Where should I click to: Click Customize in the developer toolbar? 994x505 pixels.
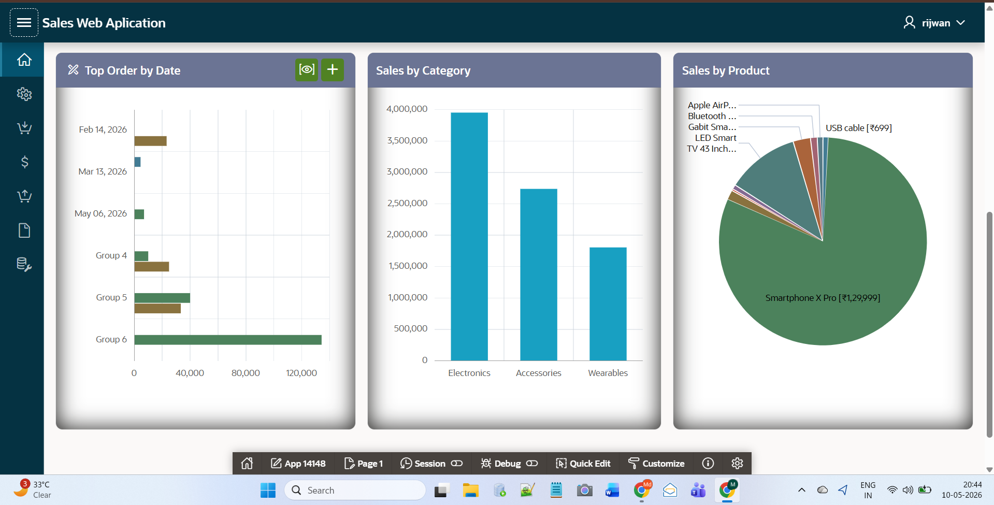[656, 464]
